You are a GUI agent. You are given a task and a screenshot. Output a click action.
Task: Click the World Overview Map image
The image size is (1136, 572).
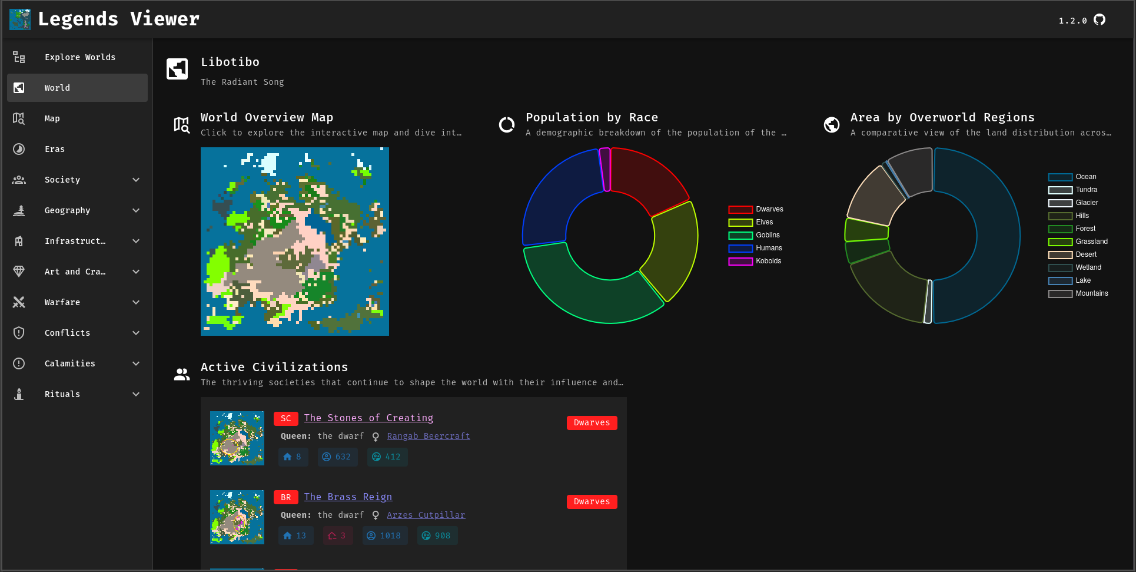[294, 242]
